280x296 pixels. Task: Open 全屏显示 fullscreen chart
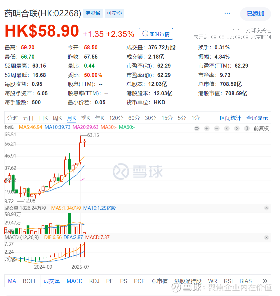(257, 118)
